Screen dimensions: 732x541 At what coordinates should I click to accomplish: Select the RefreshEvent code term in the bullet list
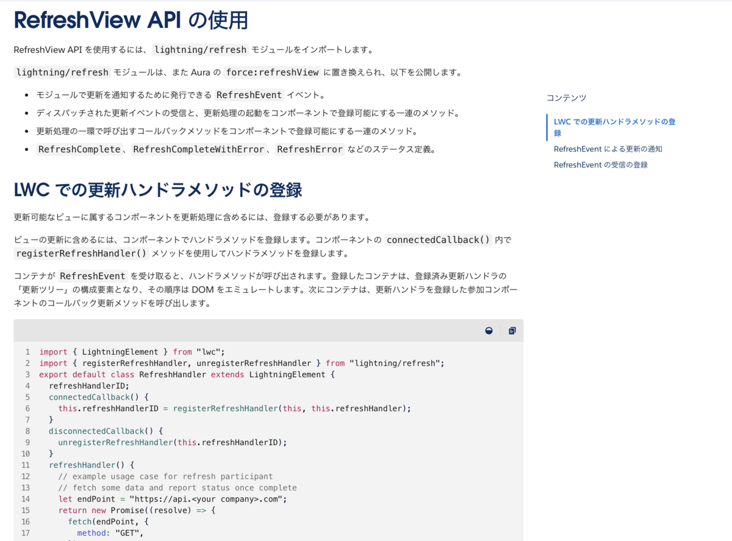(249, 95)
